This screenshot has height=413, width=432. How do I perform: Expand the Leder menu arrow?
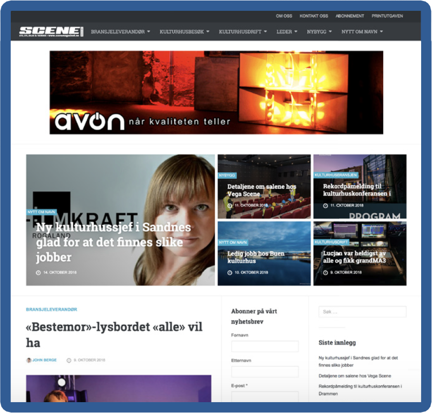pyautogui.click(x=295, y=32)
